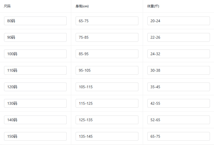This screenshot has width=214, height=145.
Task: Click the 体重(斤) column header
Action: [153, 6]
